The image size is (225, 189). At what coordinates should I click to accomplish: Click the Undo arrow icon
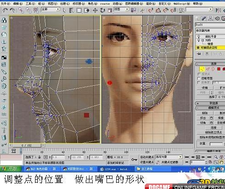(6, 10)
